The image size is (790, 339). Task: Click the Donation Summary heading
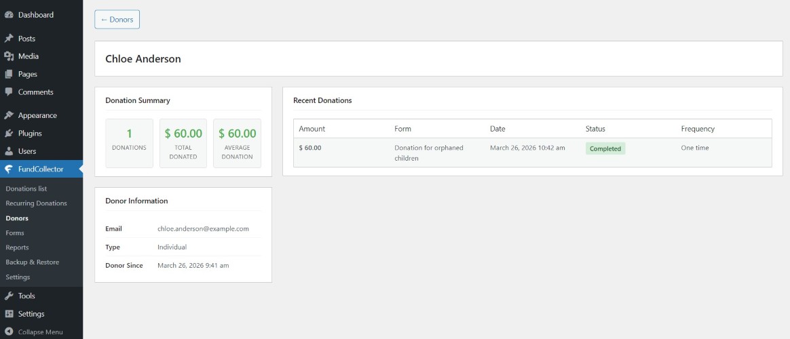pos(138,100)
